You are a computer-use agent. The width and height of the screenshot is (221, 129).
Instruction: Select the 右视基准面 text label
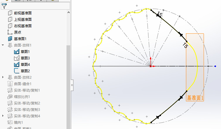(23, 26)
